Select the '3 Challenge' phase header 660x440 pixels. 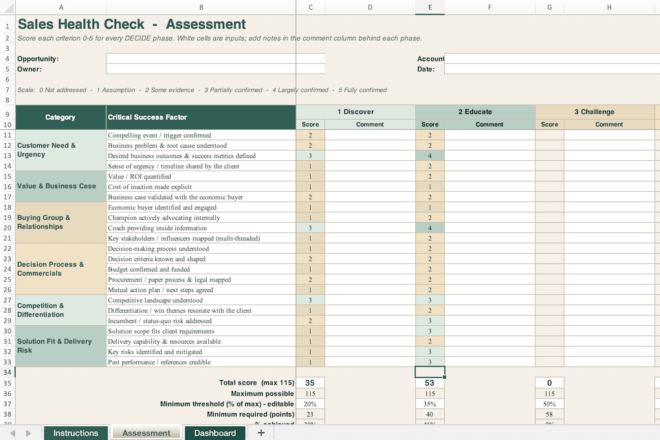click(x=595, y=111)
